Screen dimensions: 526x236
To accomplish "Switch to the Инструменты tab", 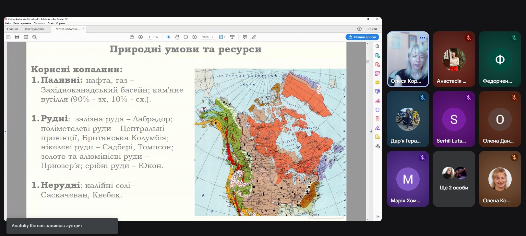I will click(34, 29).
